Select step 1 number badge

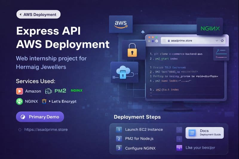(119, 129)
